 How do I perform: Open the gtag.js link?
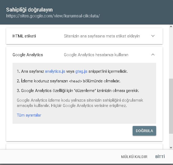(x=81, y=71)
